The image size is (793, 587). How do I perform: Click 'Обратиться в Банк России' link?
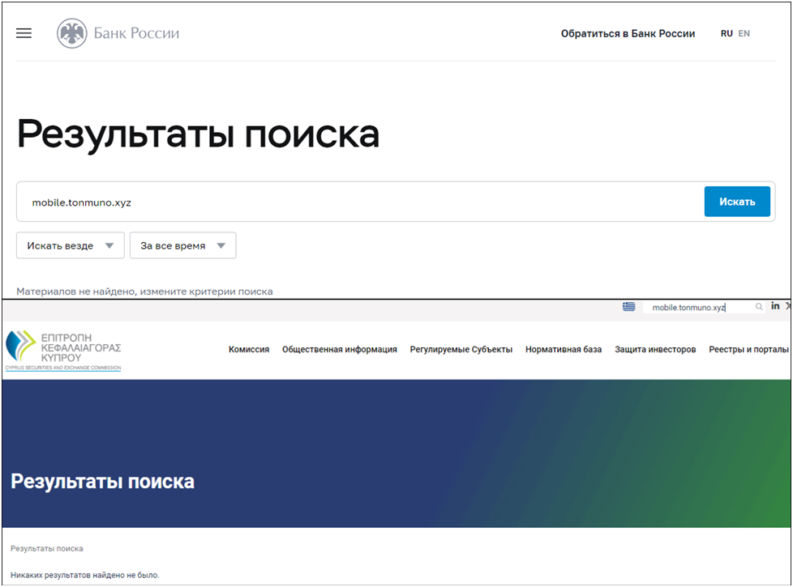click(x=628, y=33)
